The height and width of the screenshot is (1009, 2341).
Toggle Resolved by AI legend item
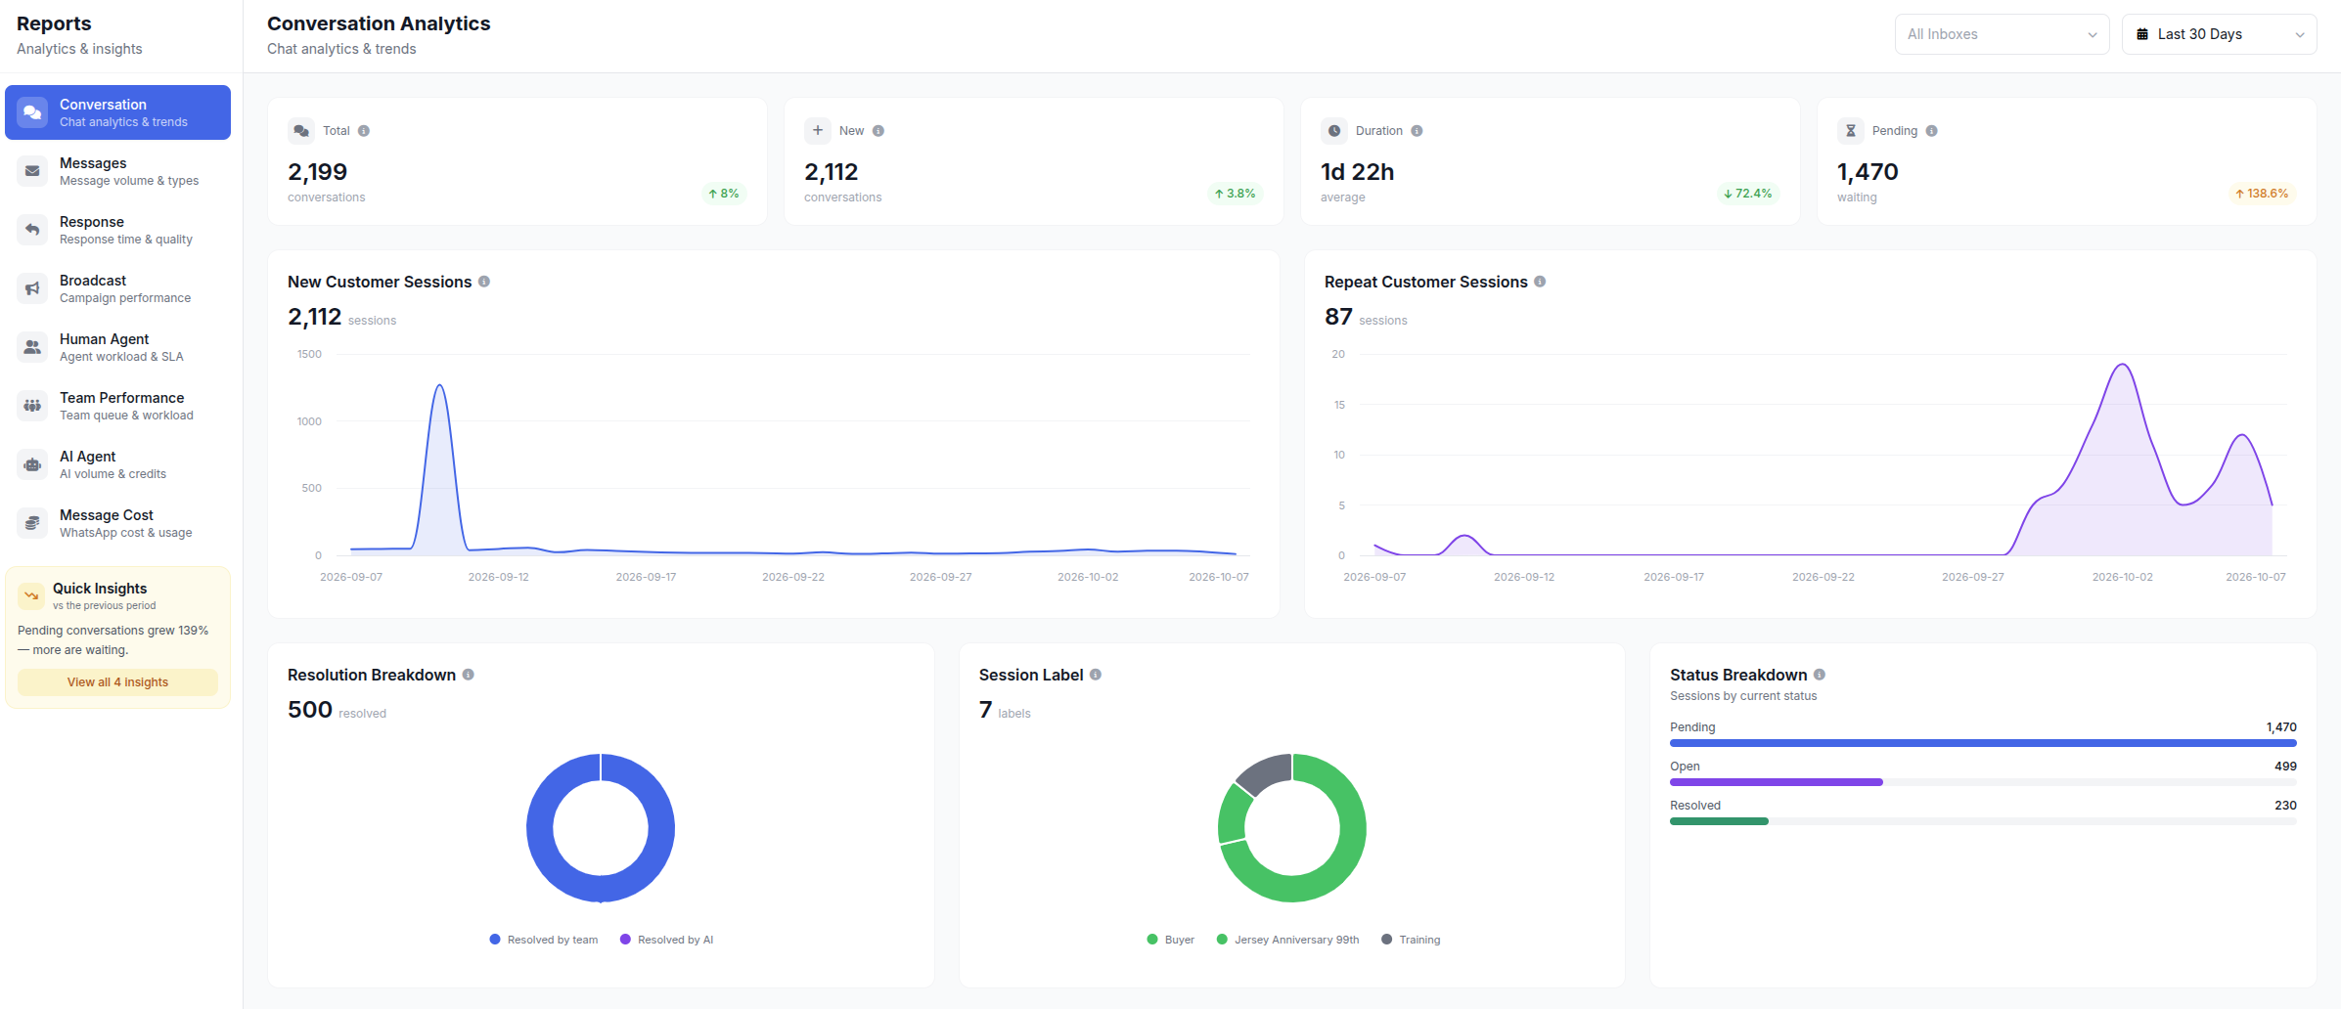[667, 940]
